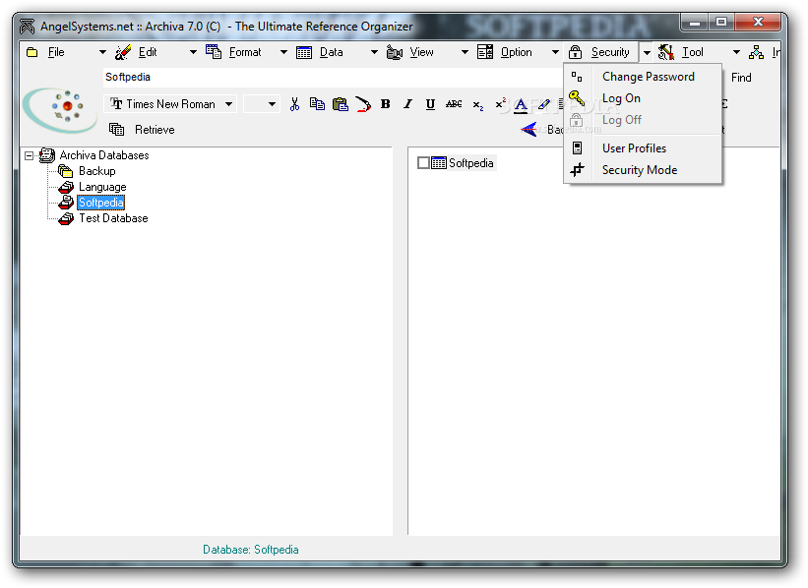
Task: Click the yellow key Log On icon
Action: pos(577,97)
